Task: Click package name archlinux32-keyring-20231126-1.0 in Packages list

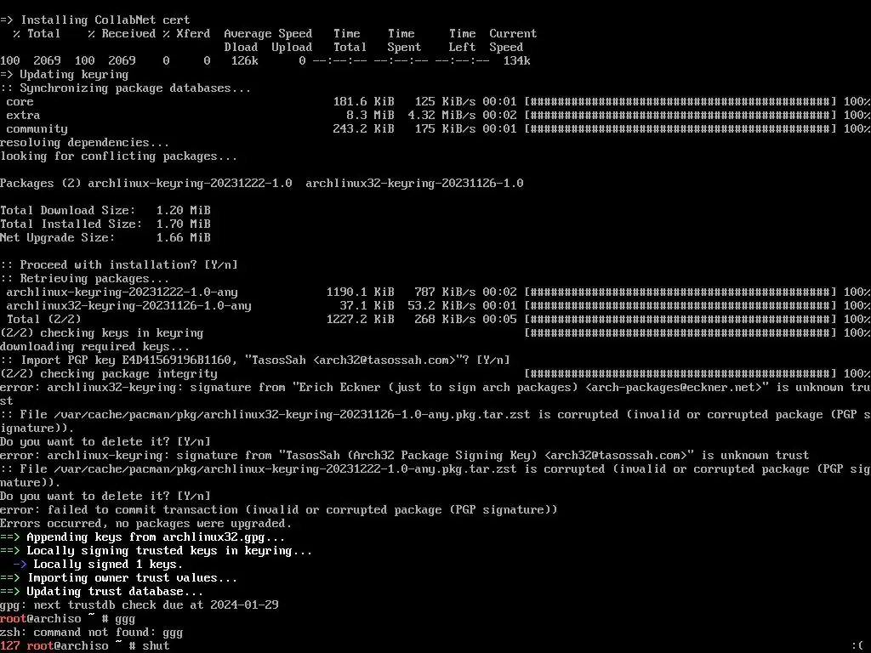Action: 414,184
